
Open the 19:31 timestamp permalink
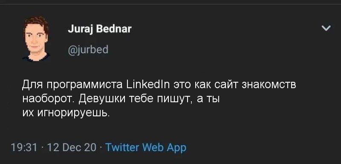(24, 148)
